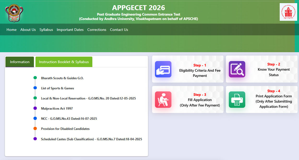Click purple bullet beside Malpractices Act 1997
The image size is (299, 160).
pyautogui.click(x=35, y=108)
